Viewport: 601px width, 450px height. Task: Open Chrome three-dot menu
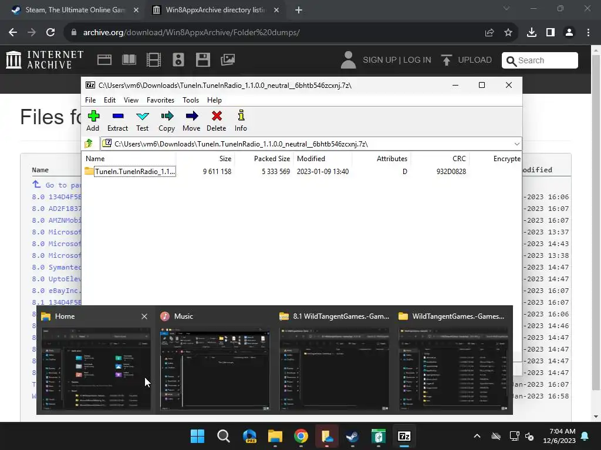pyautogui.click(x=588, y=33)
